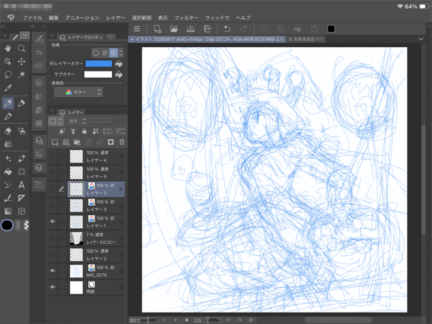Select the active Pen tool
Image resolution: width=432 pixels, height=324 pixels.
click(8, 103)
